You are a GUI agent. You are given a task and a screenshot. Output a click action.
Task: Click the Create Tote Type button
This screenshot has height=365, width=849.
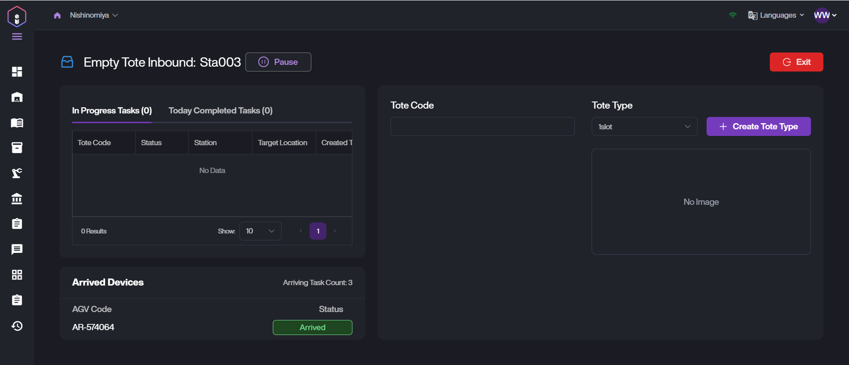point(758,127)
